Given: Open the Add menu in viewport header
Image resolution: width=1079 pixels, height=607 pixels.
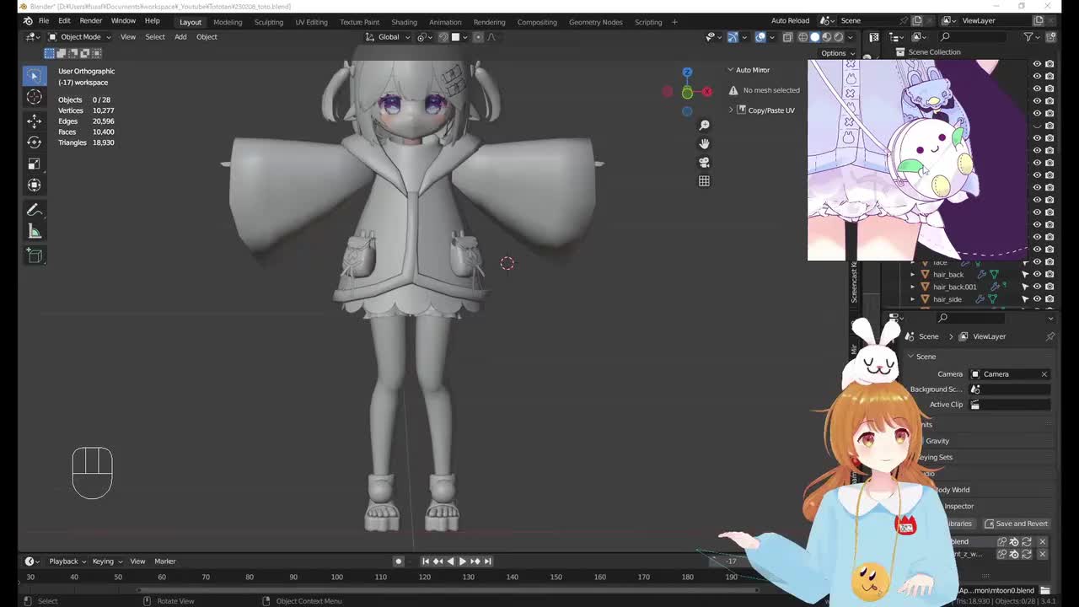Looking at the screenshot, I should point(180,37).
